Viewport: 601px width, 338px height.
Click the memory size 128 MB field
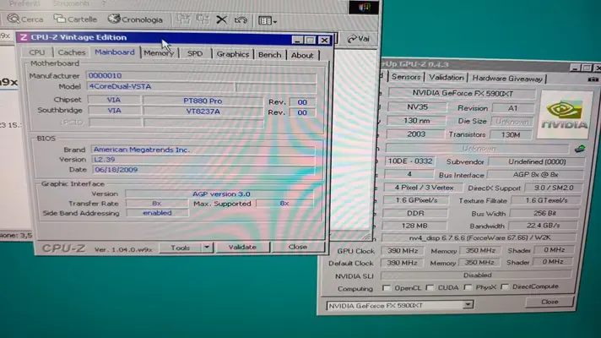pos(414,226)
